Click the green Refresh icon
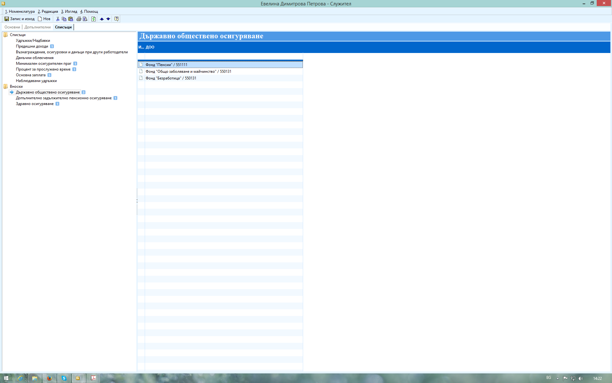Image resolution: width=612 pixels, height=383 pixels. tap(93, 19)
